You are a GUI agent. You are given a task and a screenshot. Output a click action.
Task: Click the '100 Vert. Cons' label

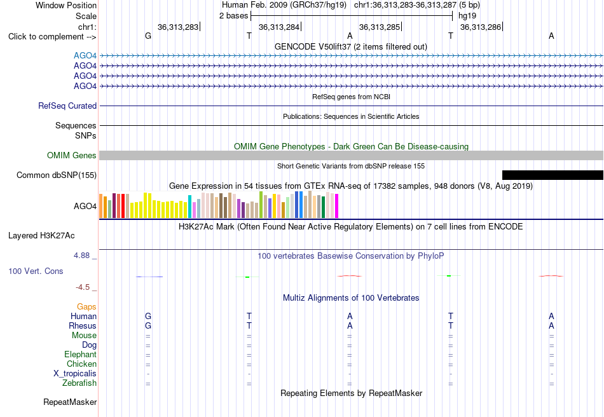click(x=36, y=271)
